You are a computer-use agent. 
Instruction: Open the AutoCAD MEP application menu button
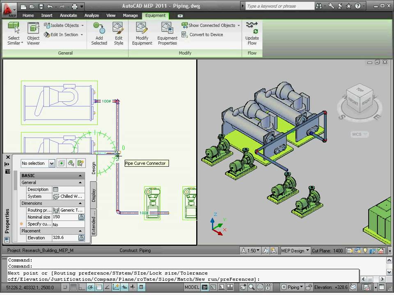pyautogui.click(x=9, y=11)
